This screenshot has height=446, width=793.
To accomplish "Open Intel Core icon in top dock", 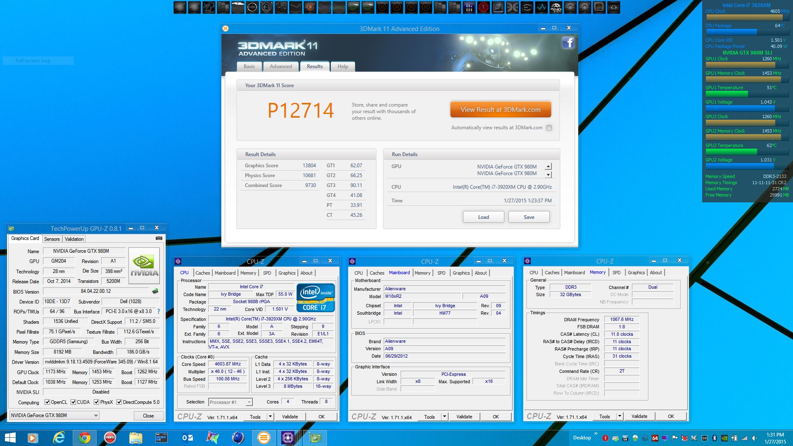I will [x=498, y=7].
